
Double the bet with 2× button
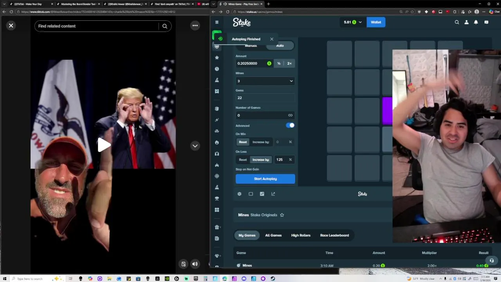pos(289,63)
